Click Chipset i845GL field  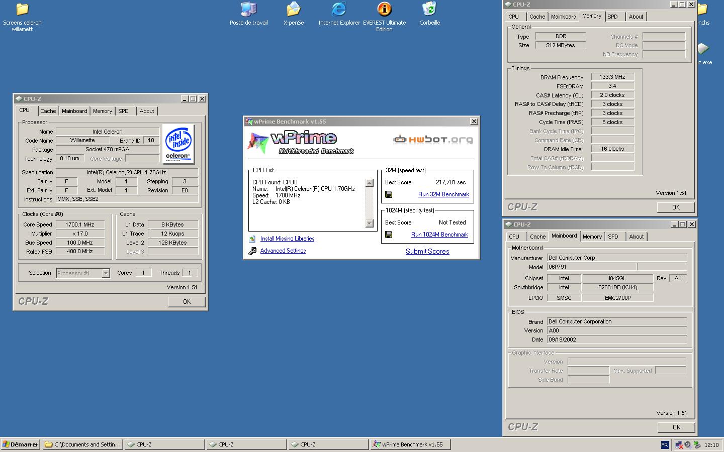(617, 278)
